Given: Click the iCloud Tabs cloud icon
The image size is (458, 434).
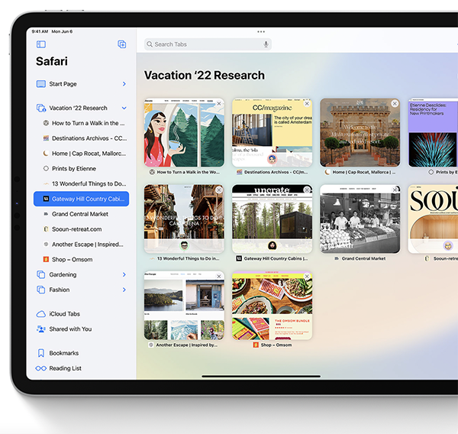Looking at the screenshot, I should tap(41, 314).
